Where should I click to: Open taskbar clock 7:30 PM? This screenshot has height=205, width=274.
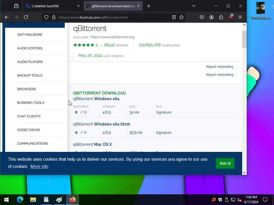[x=251, y=200]
